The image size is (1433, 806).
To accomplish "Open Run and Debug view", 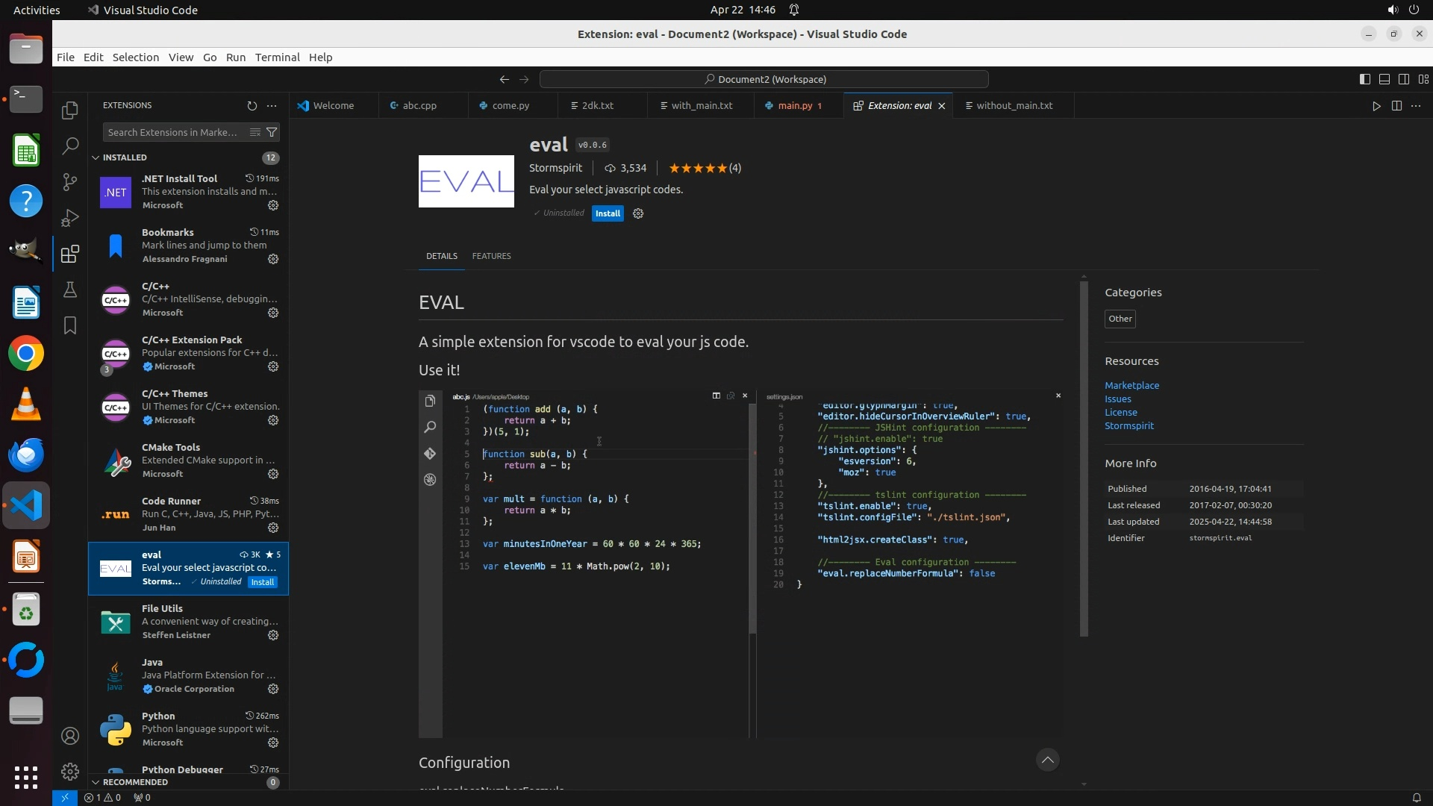I will [70, 218].
